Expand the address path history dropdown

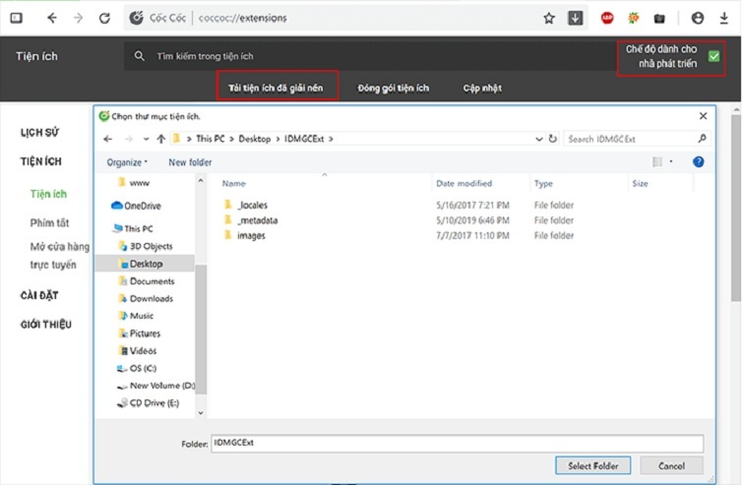[x=537, y=139]
